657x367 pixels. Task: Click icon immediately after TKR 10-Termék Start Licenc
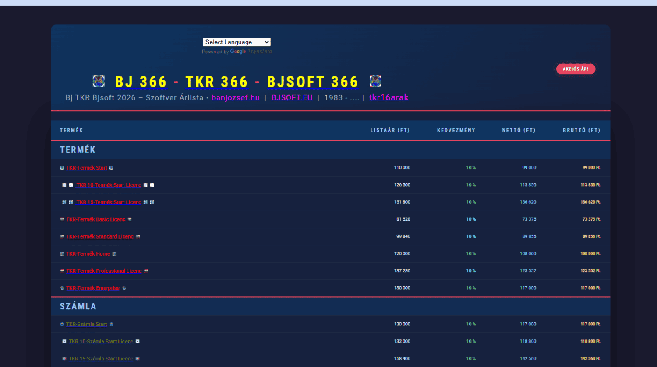[145, 185]
